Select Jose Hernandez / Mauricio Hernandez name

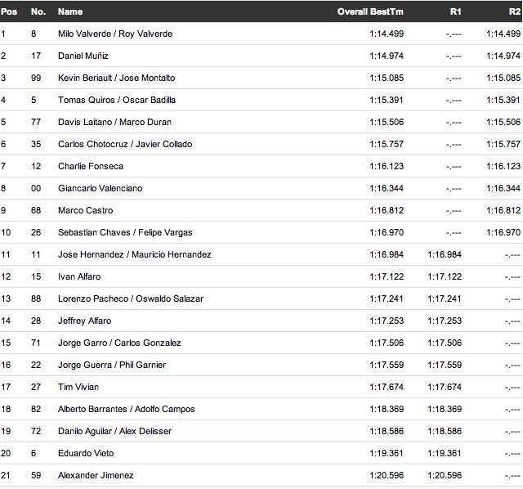pos(134,254)
